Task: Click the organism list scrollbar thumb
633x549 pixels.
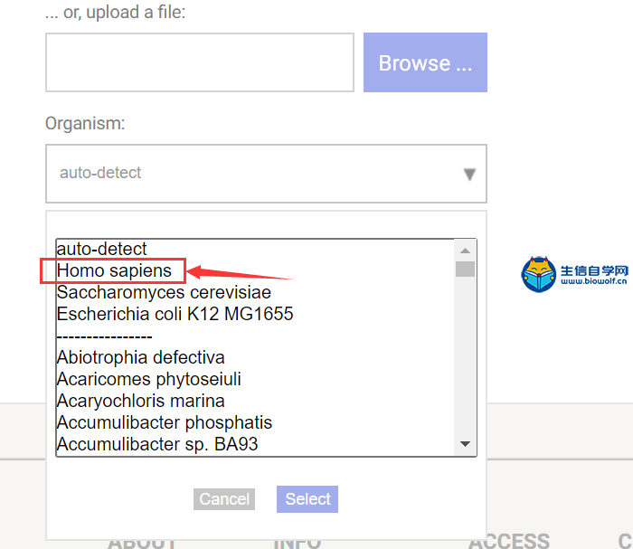Action: pos(465,270)
